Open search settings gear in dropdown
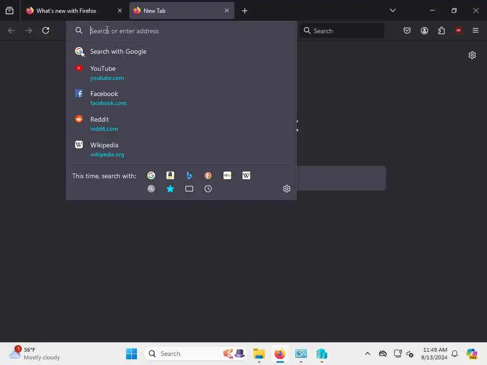487x365 pixels. point(287,189)
